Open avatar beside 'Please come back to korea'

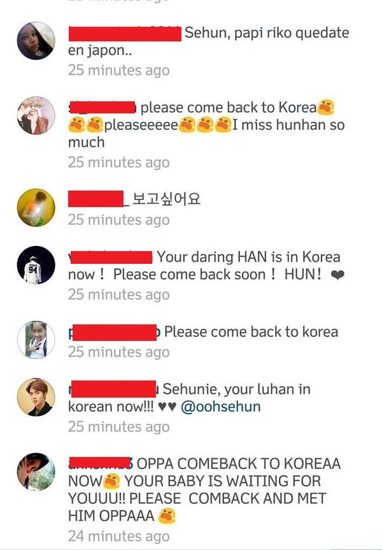(x=36, y=340)
